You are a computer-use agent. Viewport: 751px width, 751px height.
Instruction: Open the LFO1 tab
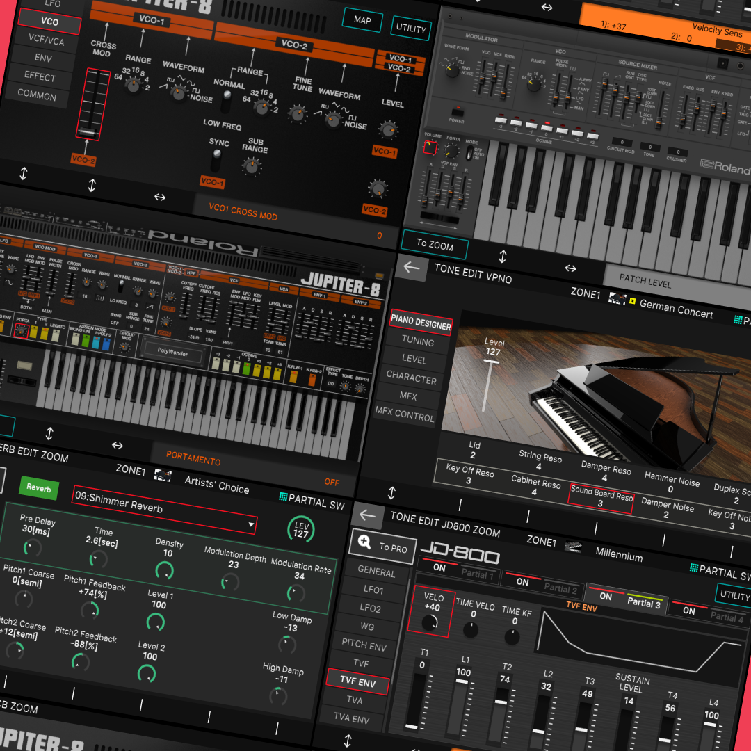(373, 590)
